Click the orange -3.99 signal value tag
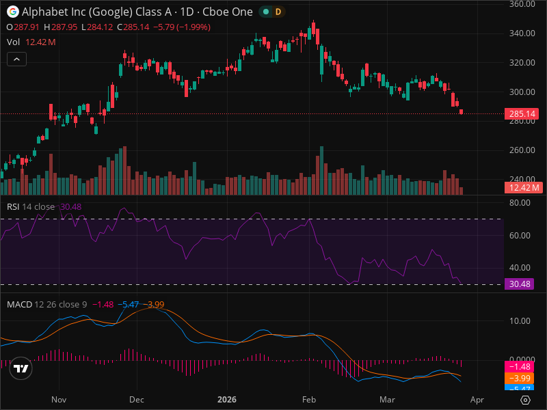 (x=519, y=379)
